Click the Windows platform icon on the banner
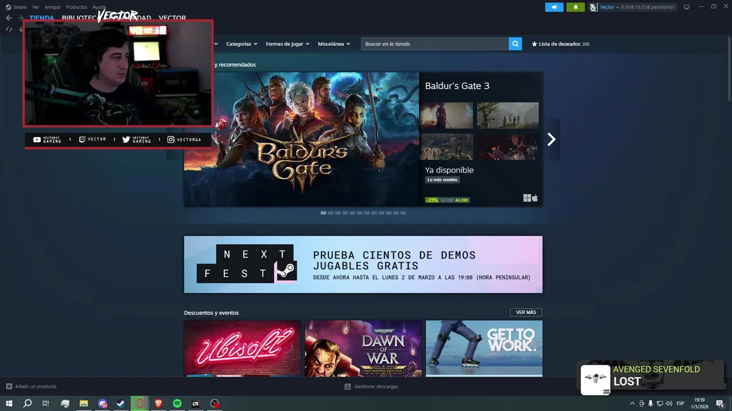The width and height of the screenshot is (732, 411). [527, 198]
